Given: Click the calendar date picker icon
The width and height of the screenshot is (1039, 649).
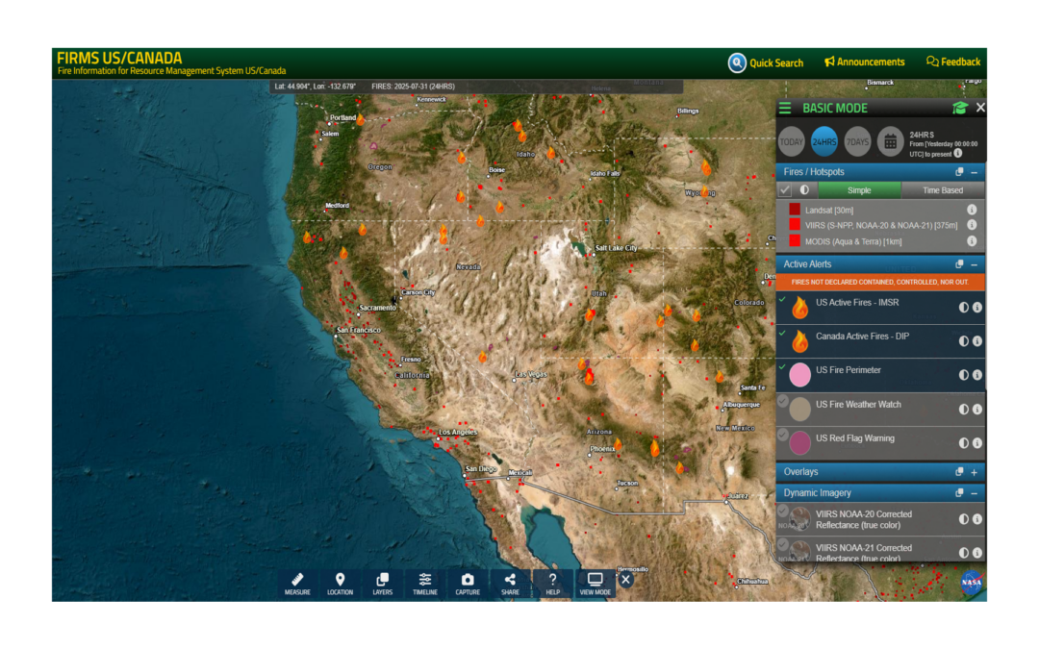Looking at the screenshot, I should tap(890, 141).
